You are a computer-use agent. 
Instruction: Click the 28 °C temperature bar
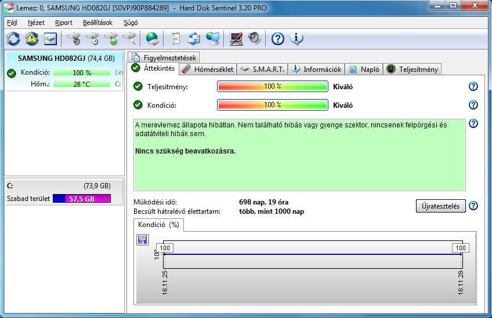coord(82,84)
